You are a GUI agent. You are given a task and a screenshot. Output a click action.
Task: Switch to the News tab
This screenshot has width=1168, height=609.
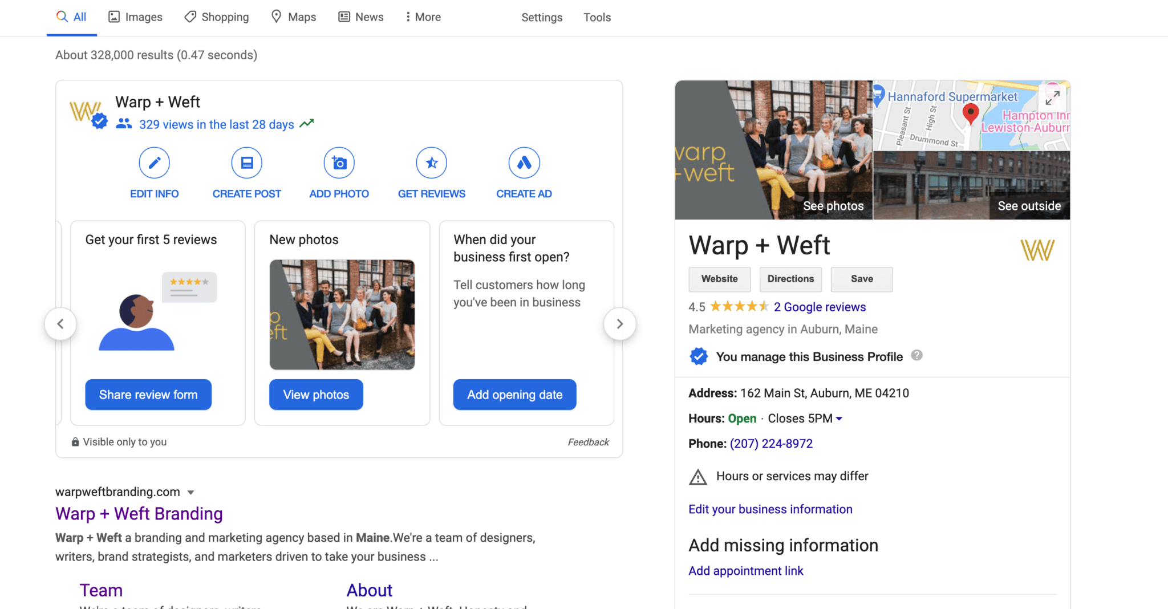click(x=361, y=17)
